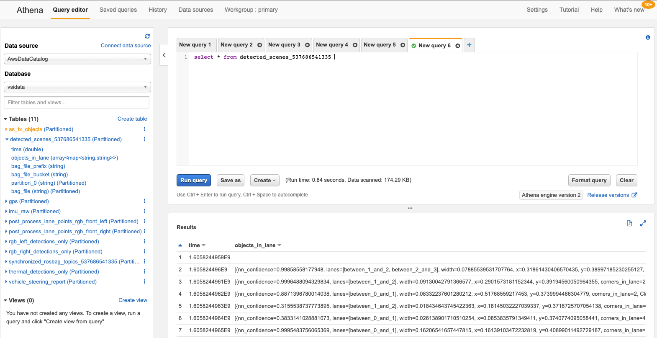Collapse results sort arrow icon
The height and width of the screenshot is (338, 657).
[180, 245]
